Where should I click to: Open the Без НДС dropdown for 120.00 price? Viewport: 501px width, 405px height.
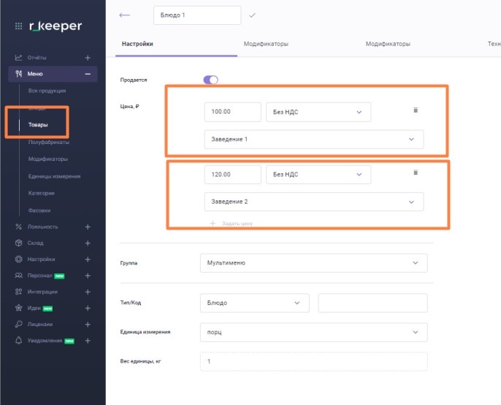[318, 175]
